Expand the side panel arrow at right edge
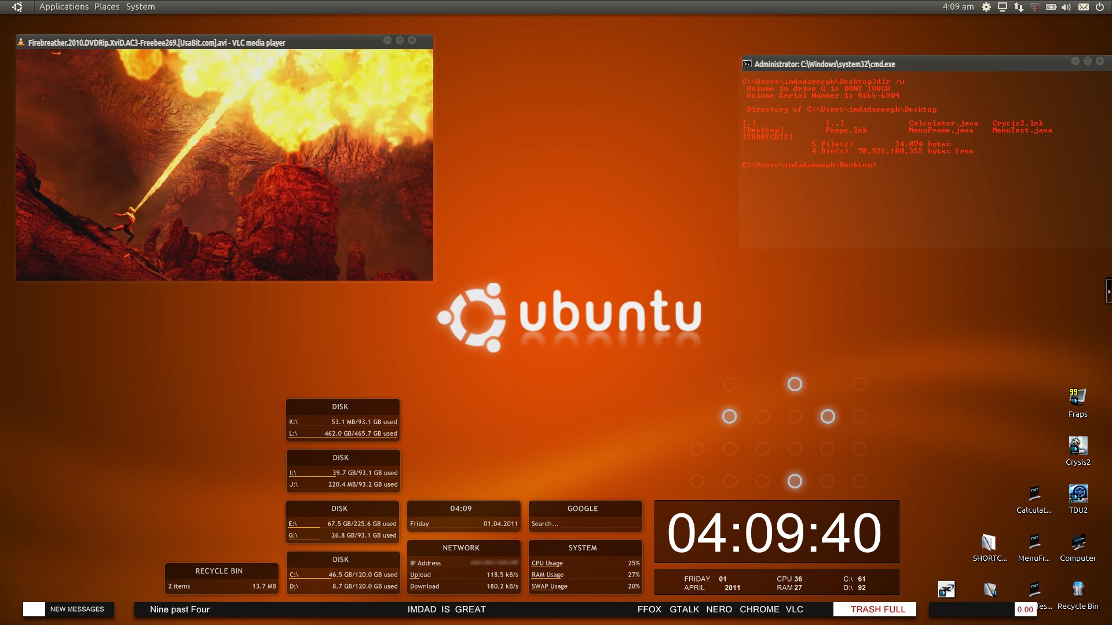 pos(1108,292)
